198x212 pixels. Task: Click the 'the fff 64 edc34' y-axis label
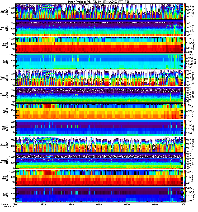[4, 144]
